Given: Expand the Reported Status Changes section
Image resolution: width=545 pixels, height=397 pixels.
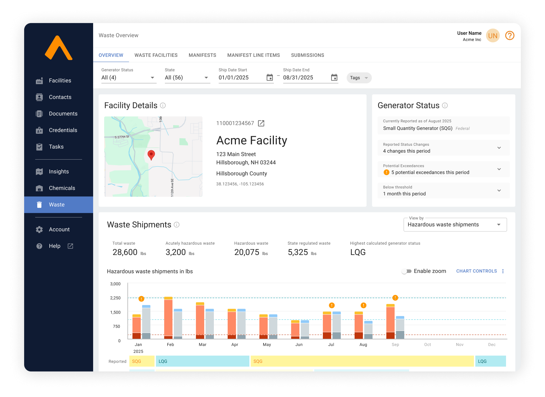Looking at the screenshot, I should point(499,148).
